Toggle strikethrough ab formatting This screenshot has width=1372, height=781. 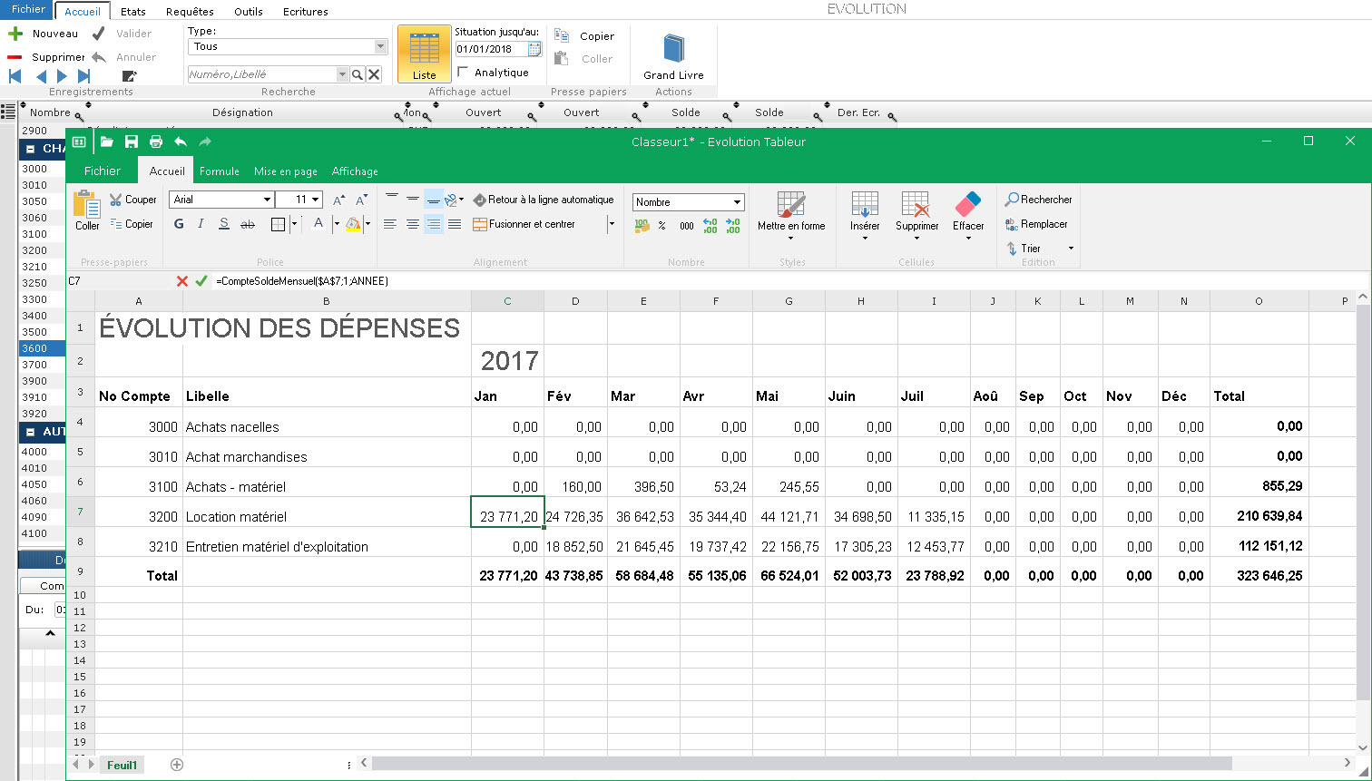click(x=247, y=224)
